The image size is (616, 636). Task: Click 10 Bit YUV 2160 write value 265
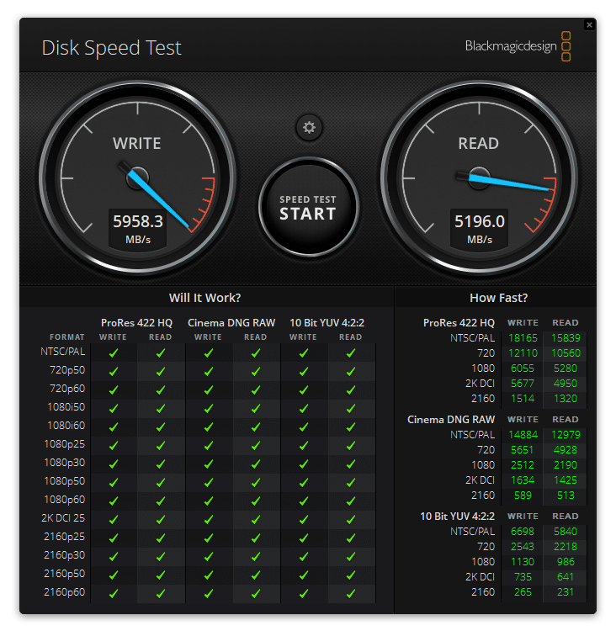[523, 591]
